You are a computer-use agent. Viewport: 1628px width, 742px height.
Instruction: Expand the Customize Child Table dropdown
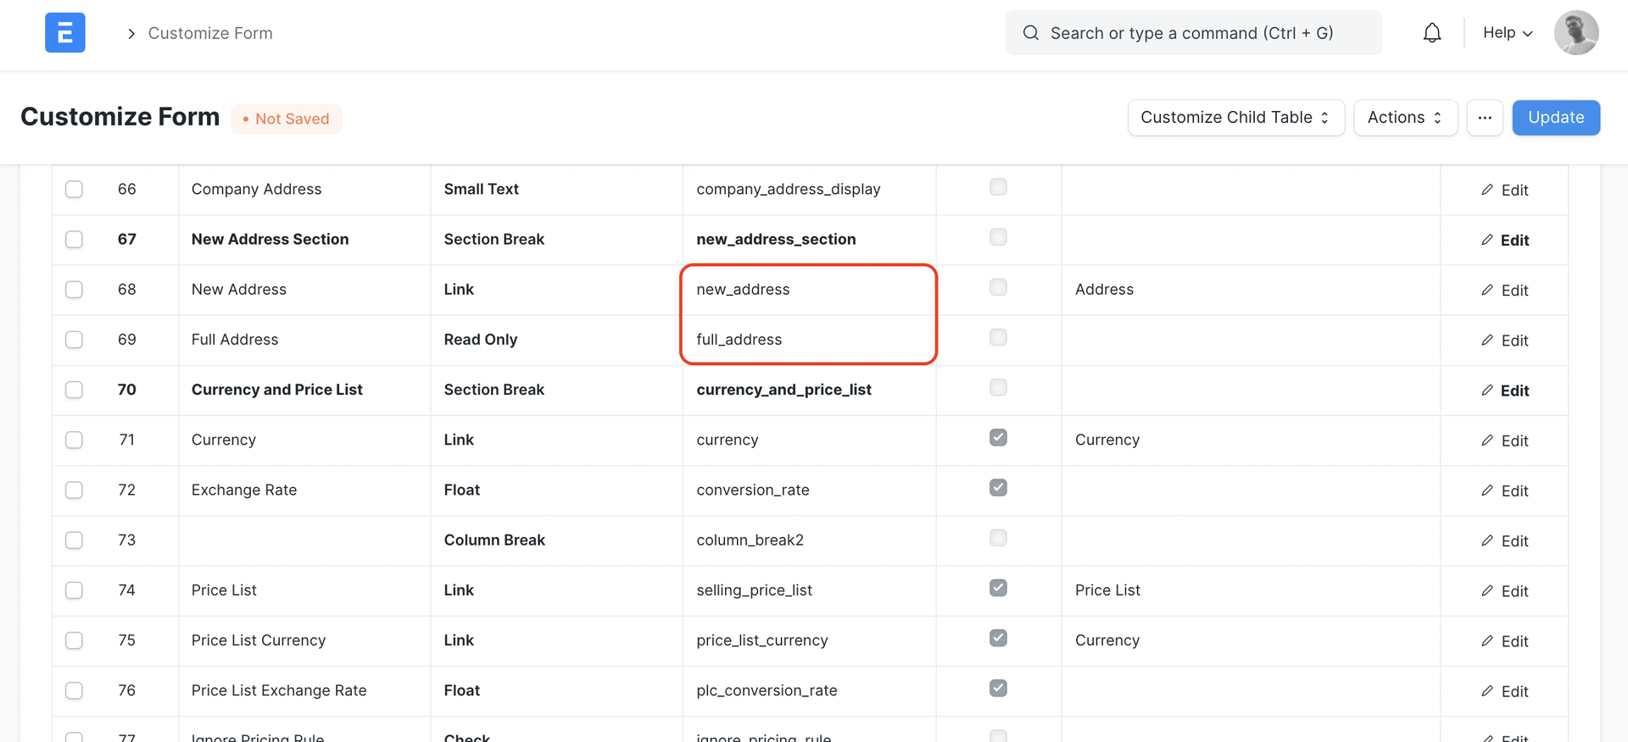point(1235,118)
